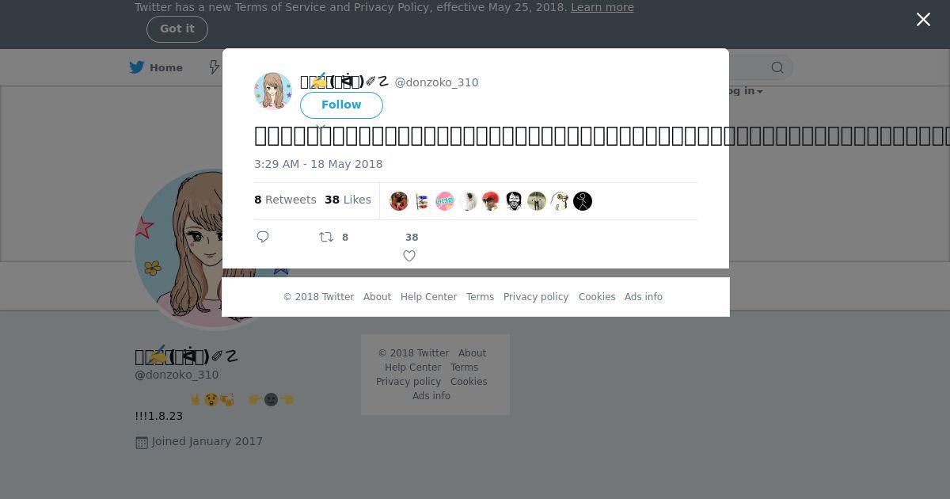The width and height of the screenshot is (950, 499).
Task: Click the Twitter bird Home icon
Action: (x=137, y=67)
